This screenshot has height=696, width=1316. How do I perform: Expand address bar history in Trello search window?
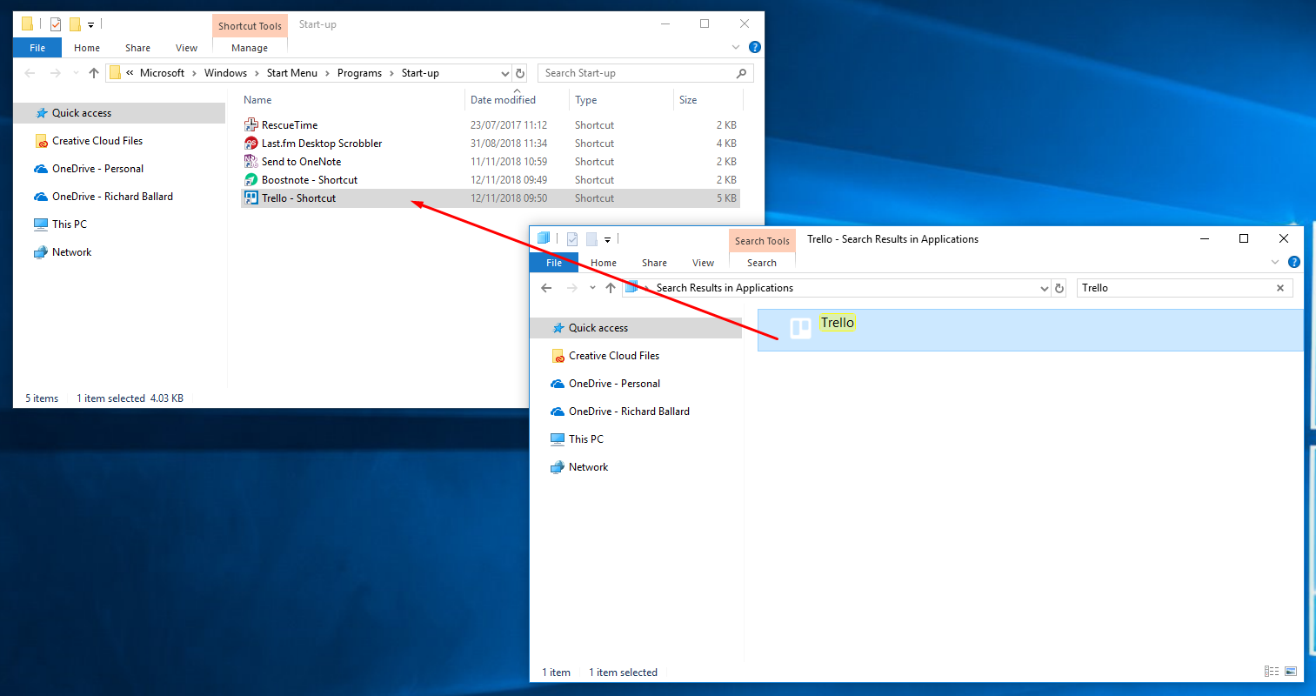coord(1045,288)
